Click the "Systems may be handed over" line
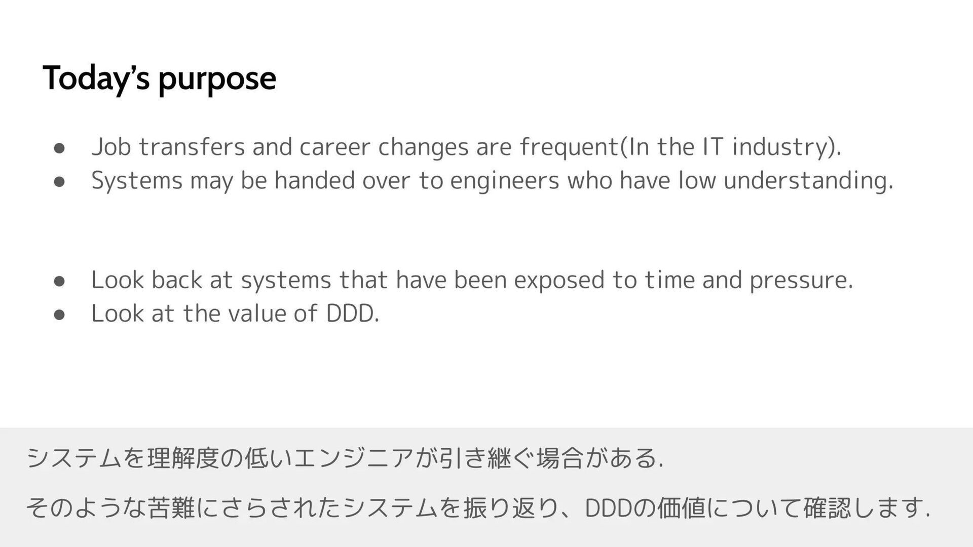This screenshot has height=547, width=973. (492, 181)
